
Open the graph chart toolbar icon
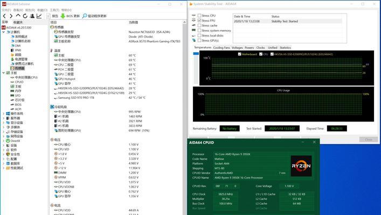coord(39,16)
